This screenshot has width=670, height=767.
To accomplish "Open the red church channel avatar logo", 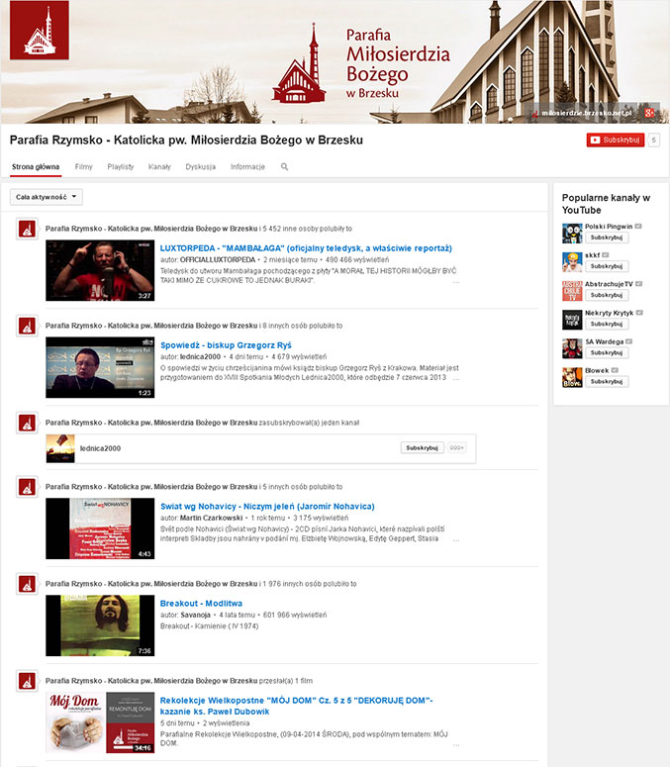I will (40, 31).
